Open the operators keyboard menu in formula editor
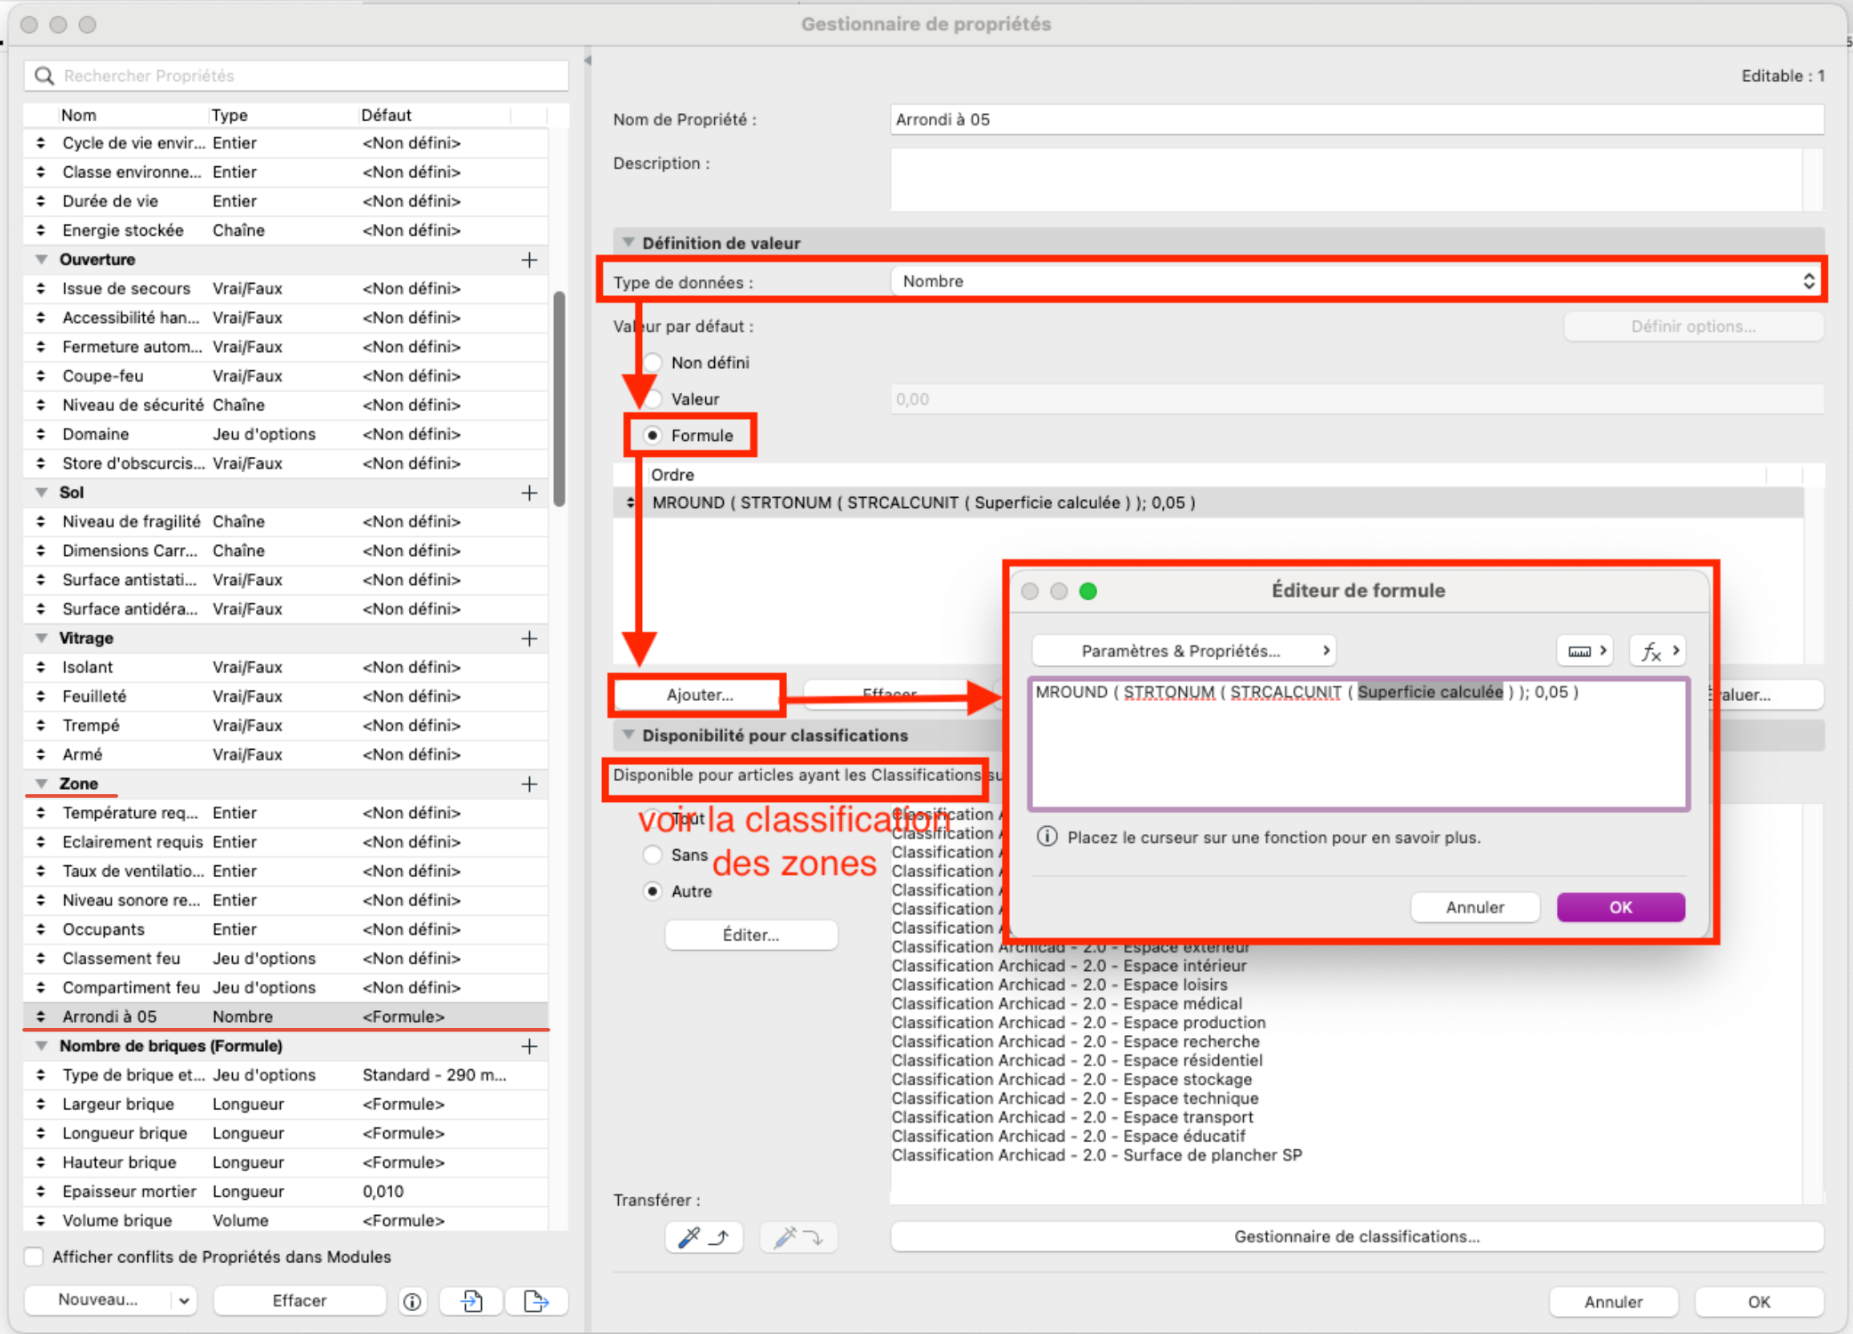Viewport: 1853px width, 1334px height. pyautogui.click(x=1586, y=651)
